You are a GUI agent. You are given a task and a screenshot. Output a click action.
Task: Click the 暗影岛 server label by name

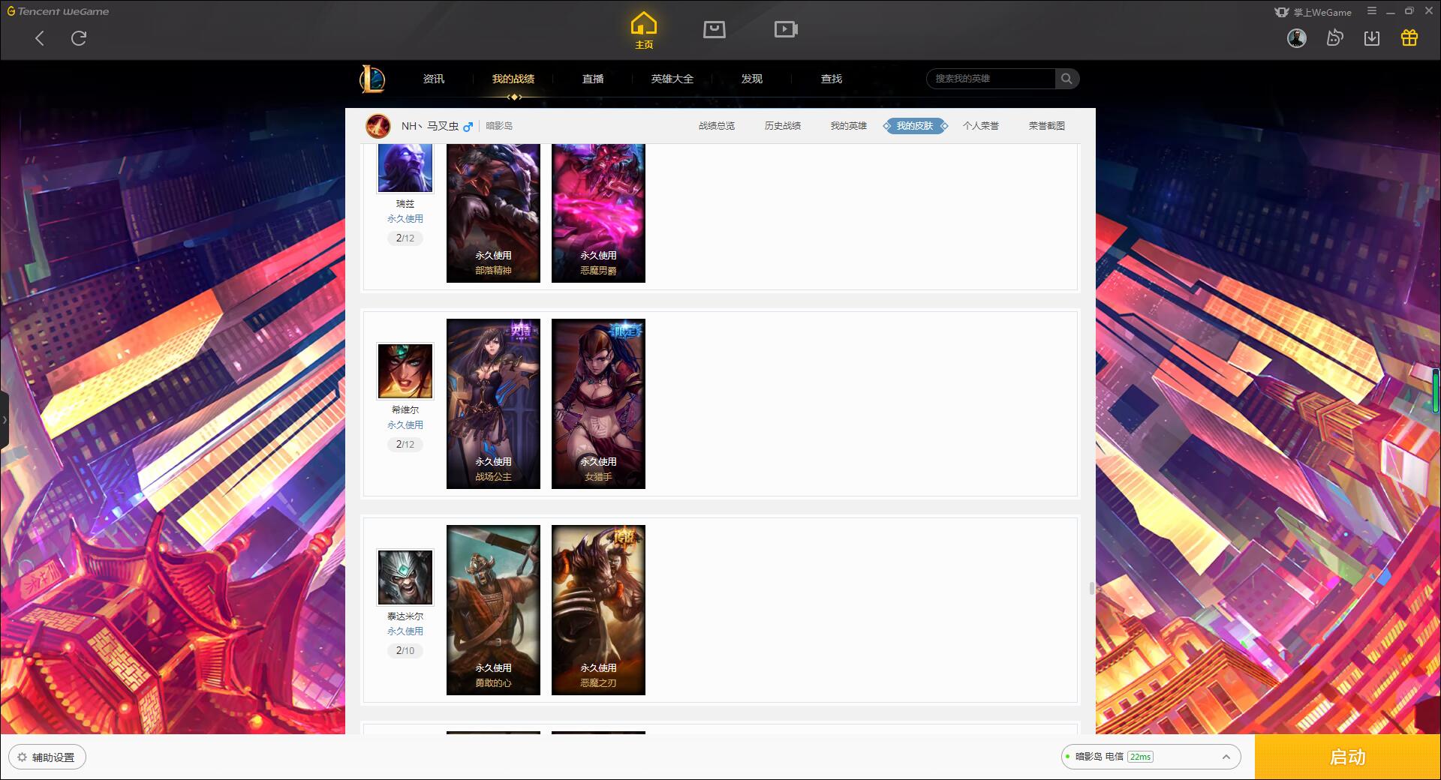point(499,126)
